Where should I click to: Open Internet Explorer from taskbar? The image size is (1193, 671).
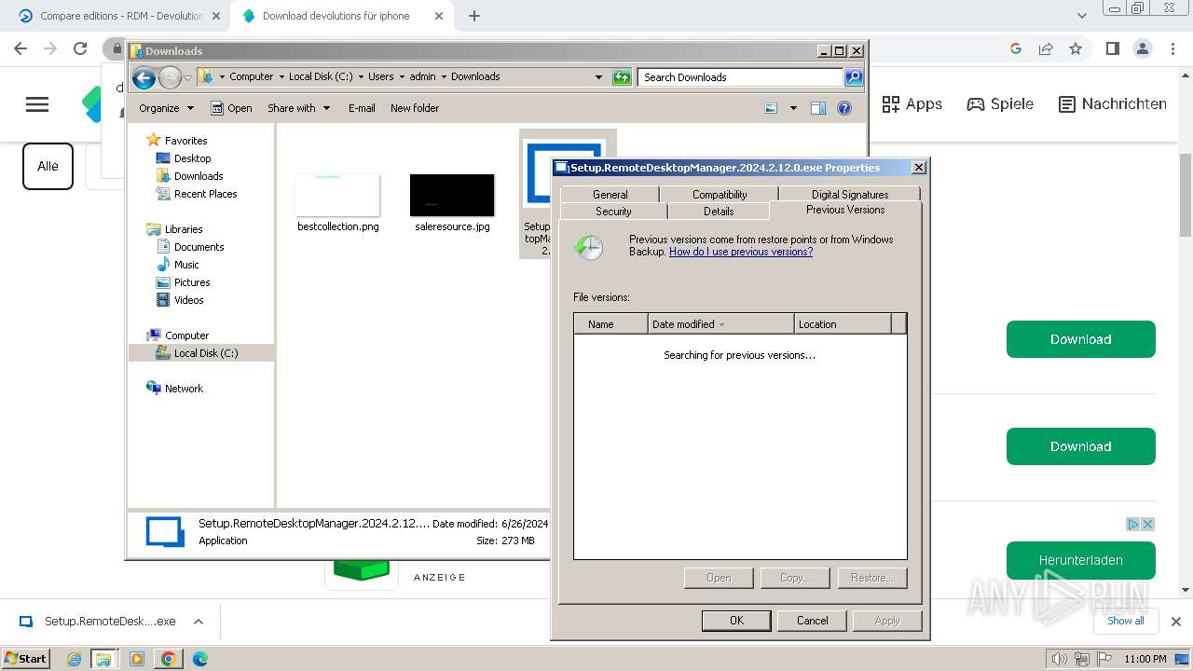pyautogui.click(x=75, y=659)
